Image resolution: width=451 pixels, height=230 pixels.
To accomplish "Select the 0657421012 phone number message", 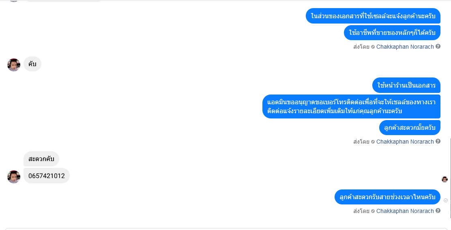I will [47, 176].
